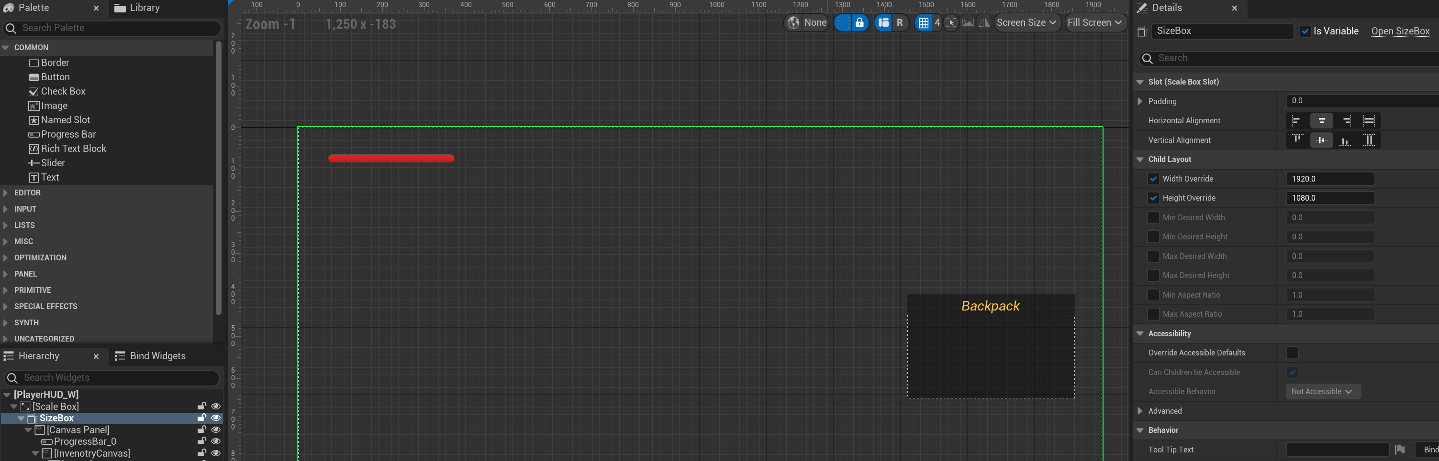The width and height of the screenshot is (1439, 461).
Task: Set horizontal alignment to right
Action: tap(1346, 121)
